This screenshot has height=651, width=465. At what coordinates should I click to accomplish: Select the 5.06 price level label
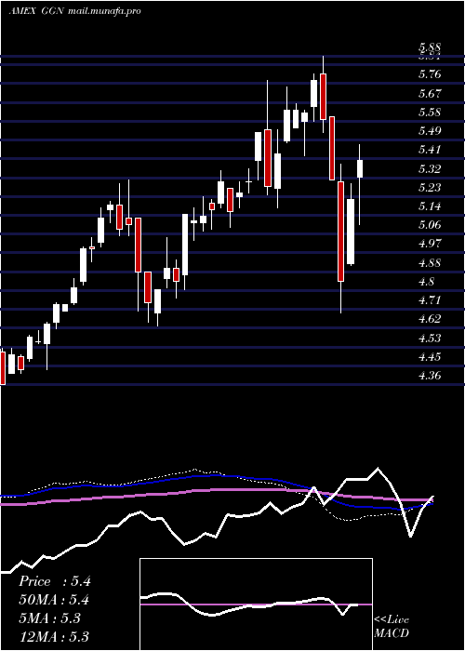(x=430, y=225)
